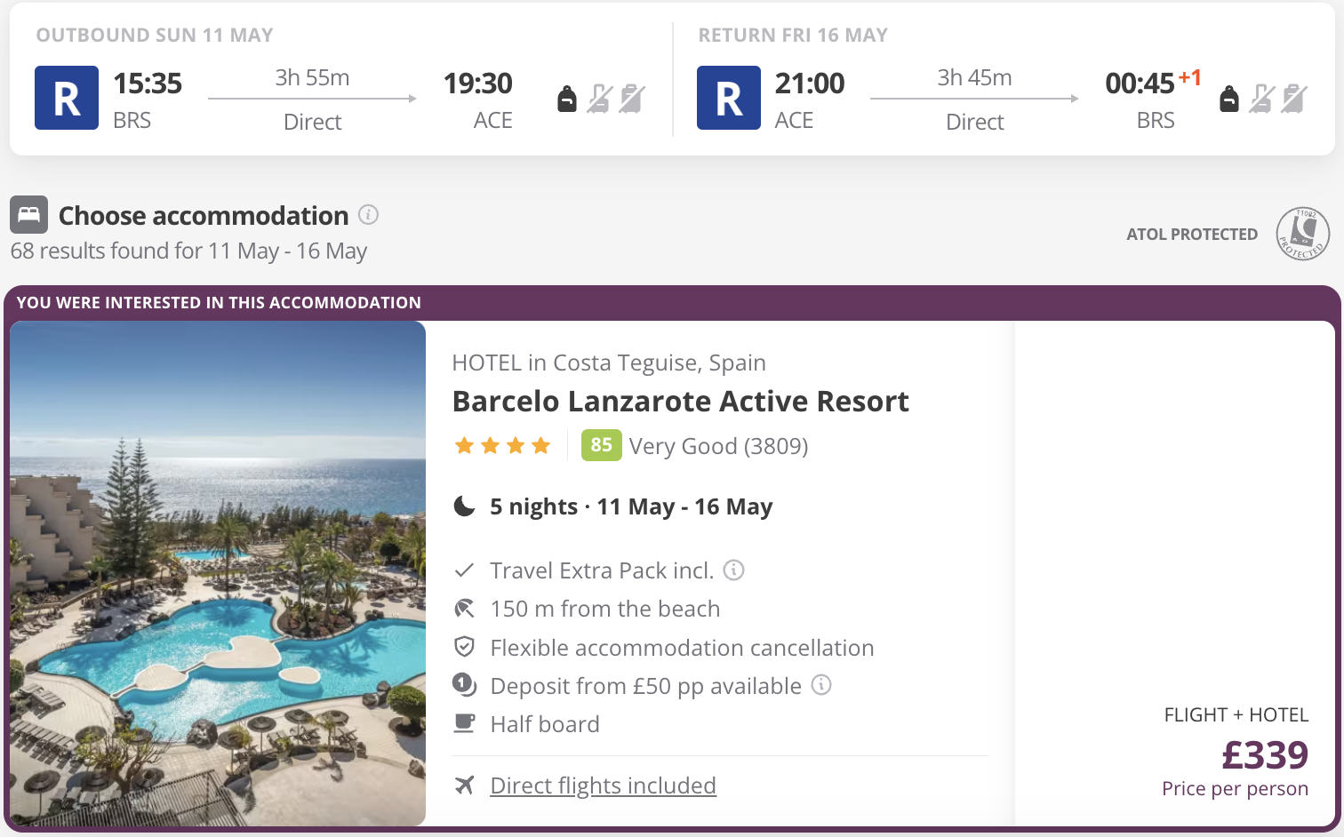
Task: Click the bed icon beside Choose accommodation
Action: coord(28,215)
